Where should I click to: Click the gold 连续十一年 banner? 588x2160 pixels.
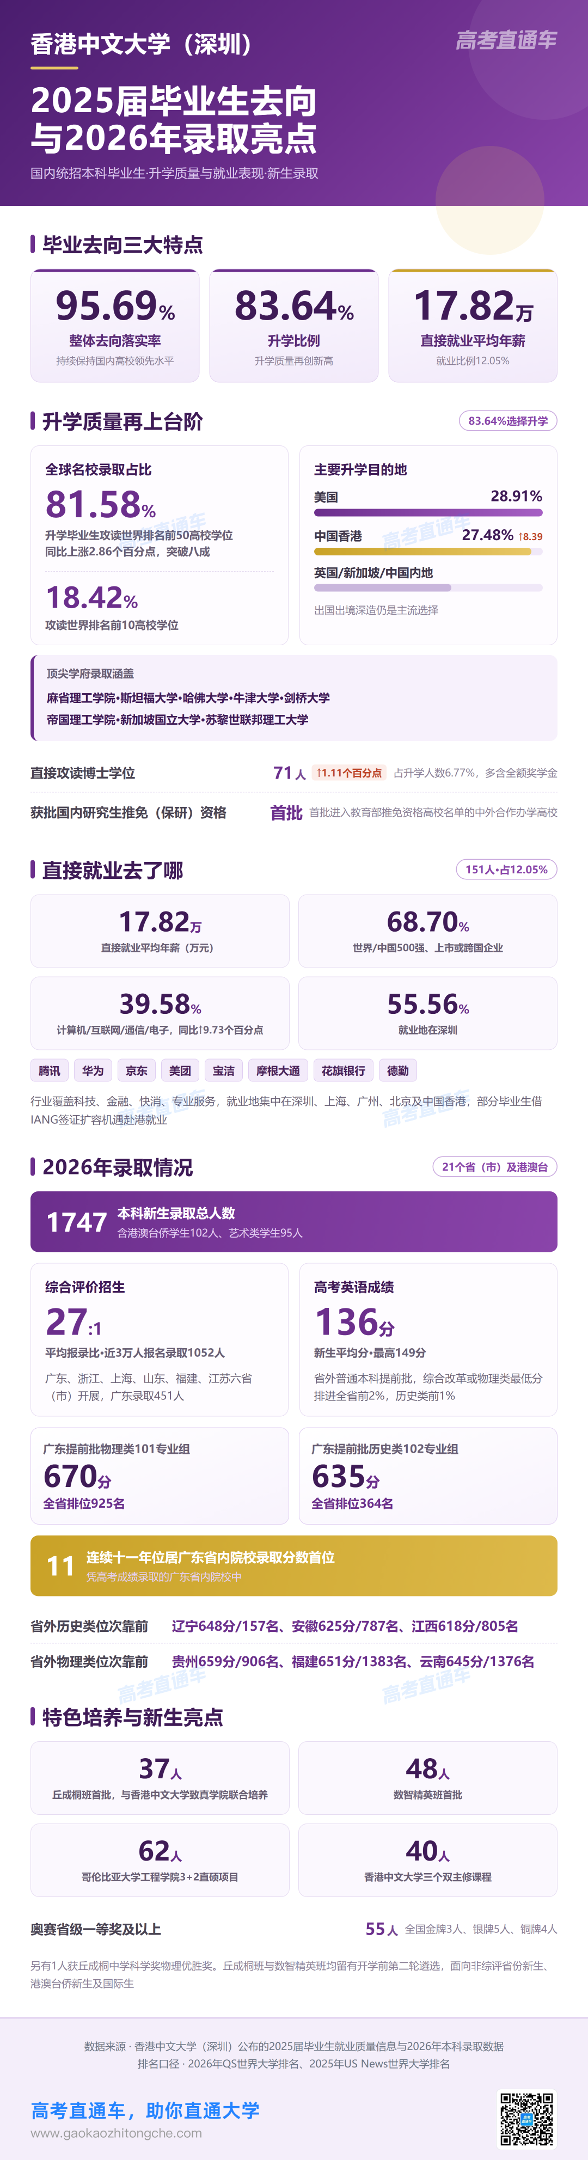[x=293, y=1565]
